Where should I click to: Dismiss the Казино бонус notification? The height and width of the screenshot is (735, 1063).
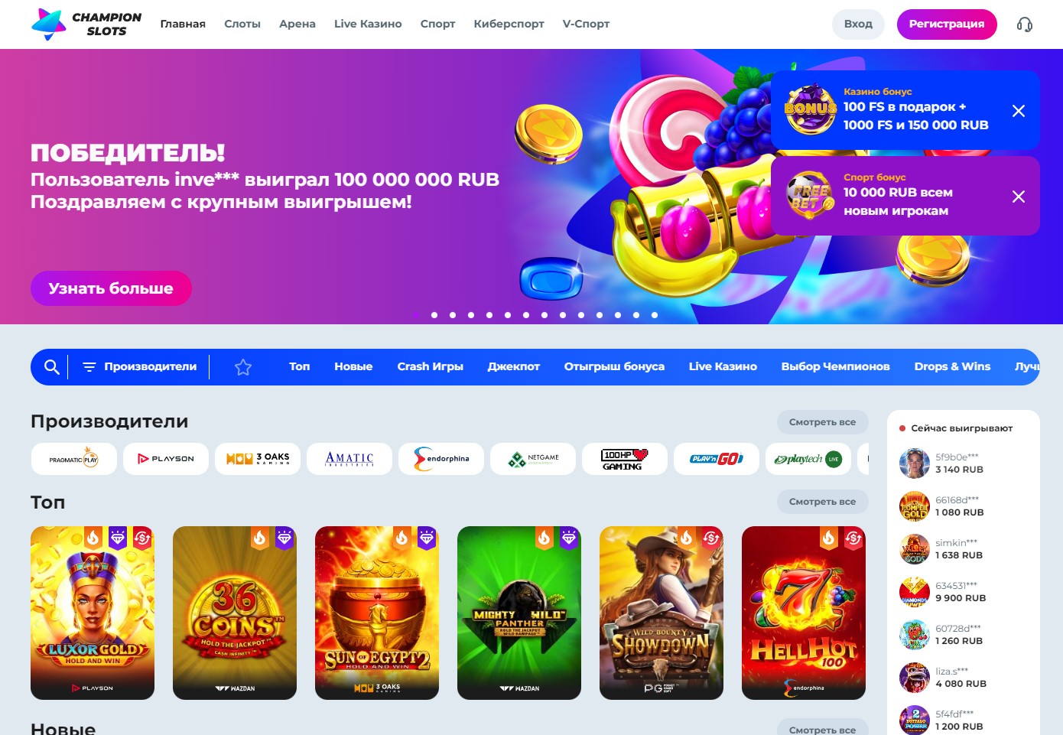pyautogui.click(x=1019, y=111)
